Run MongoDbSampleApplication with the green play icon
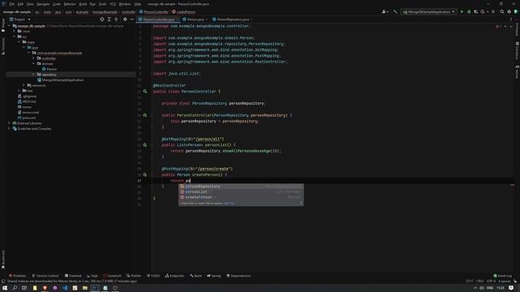Screen dimensions: 520x292 point(461,11)
